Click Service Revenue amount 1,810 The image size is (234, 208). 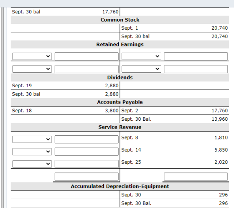click(x=221, y=137)
